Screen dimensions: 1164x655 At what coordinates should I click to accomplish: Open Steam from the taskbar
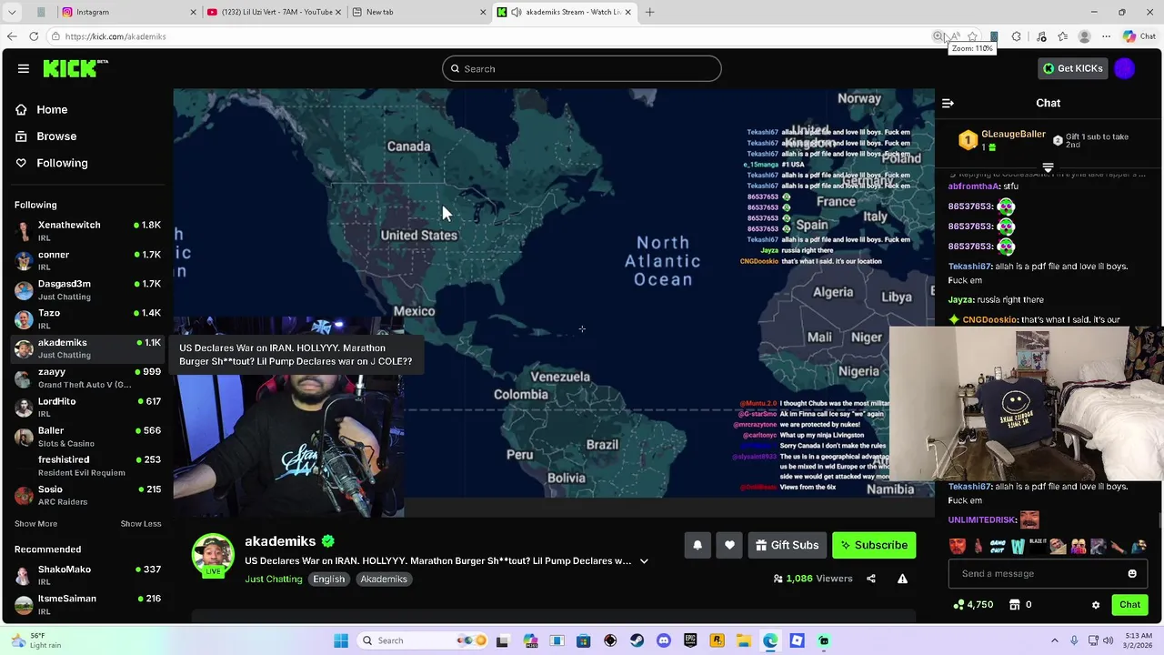[x=637, y=640]
